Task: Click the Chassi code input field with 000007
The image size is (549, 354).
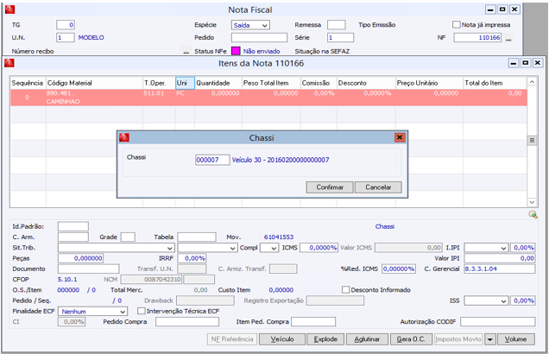Action: pos(212,160)
